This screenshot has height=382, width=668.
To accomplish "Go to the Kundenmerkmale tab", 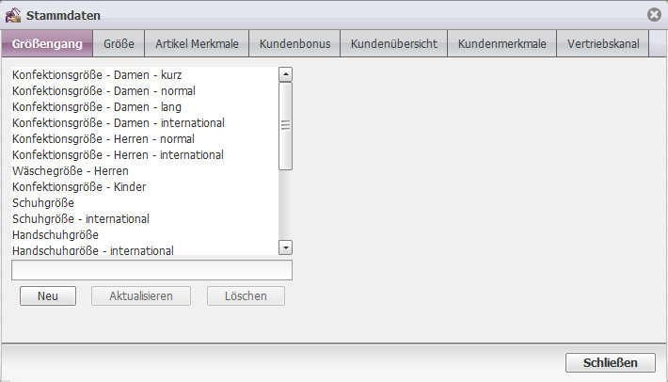I will (x=501, y=44).
